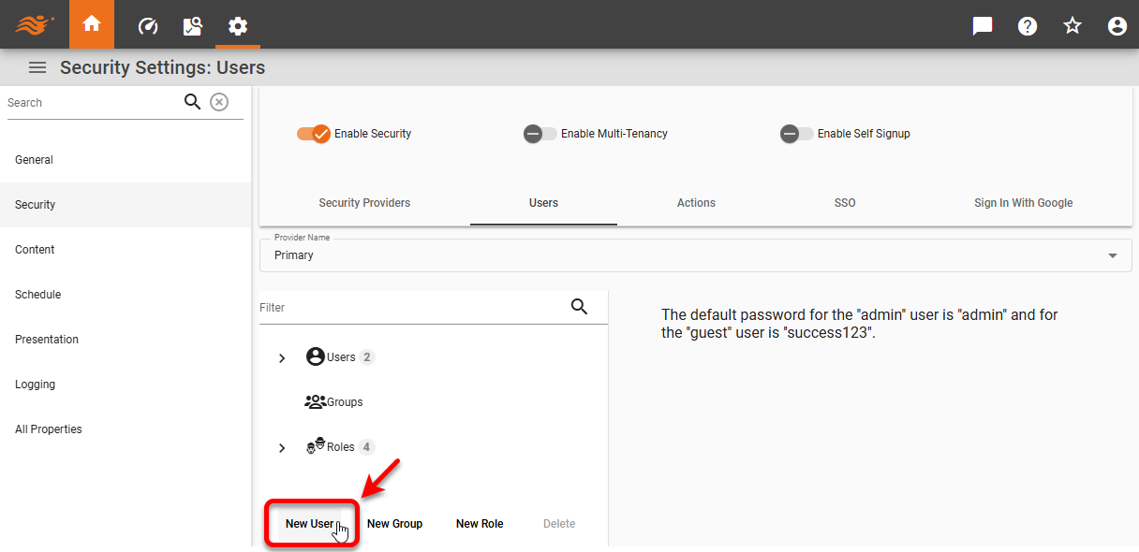Open the content review icon in top bar
This screenshot has width=1139, height=552.
tap(192, 26)
